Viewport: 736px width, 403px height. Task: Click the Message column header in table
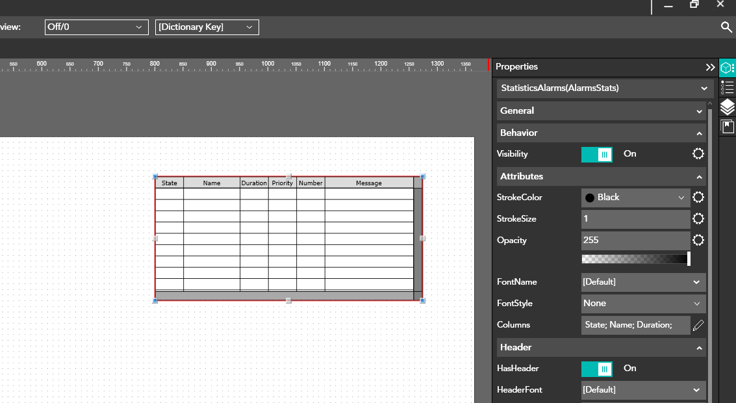point(369,183)
